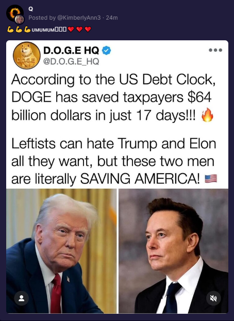The width and height of the screenshot is (234, 321).
Task: Unmute the media with speaker icon
Action: 213,298
